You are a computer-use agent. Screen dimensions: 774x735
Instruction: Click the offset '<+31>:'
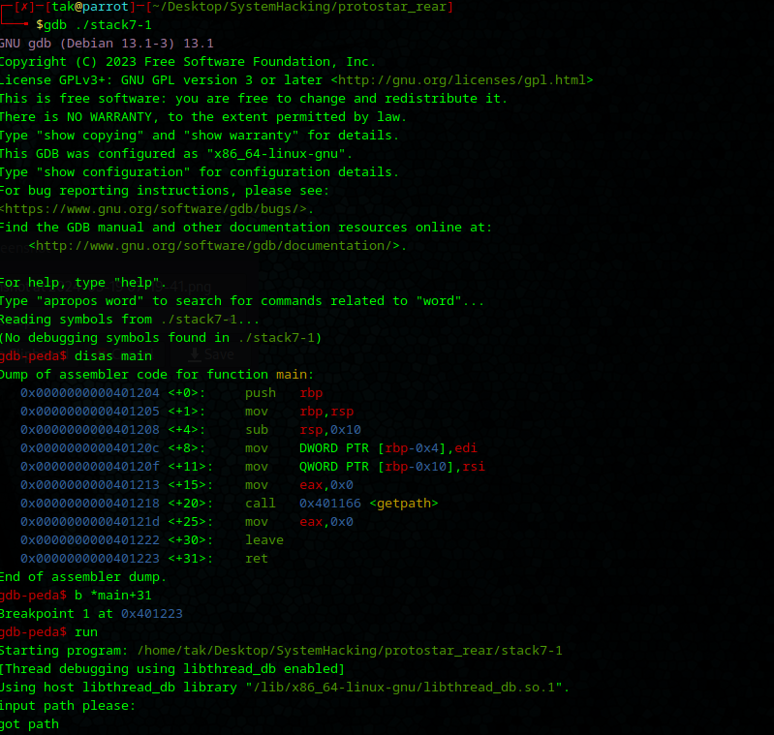191,558
